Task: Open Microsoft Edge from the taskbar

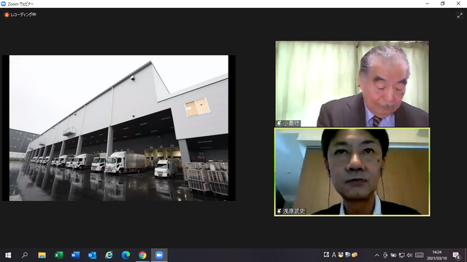Action: [126, 255]
